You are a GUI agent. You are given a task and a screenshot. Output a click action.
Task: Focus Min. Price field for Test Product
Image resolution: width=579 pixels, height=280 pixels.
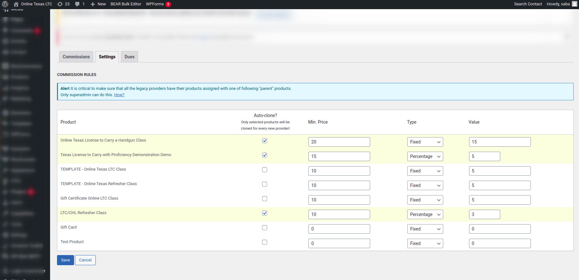pos(339,243)
